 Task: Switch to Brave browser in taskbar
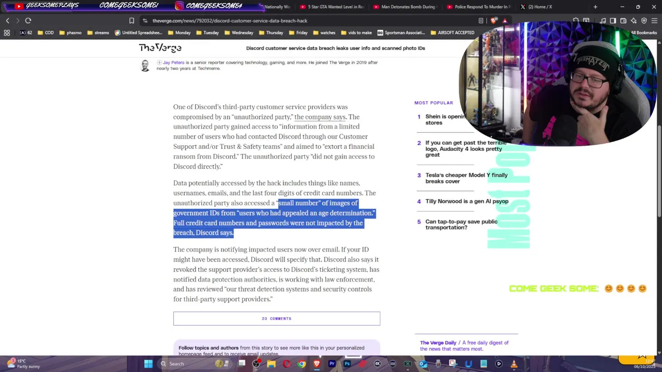tap(317, 364)
